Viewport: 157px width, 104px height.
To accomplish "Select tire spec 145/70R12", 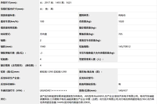I will click(124, 47).
